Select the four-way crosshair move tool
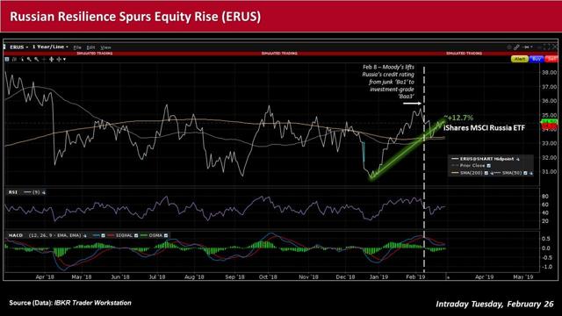The image size is (562, 316). [x=59, y=59]
